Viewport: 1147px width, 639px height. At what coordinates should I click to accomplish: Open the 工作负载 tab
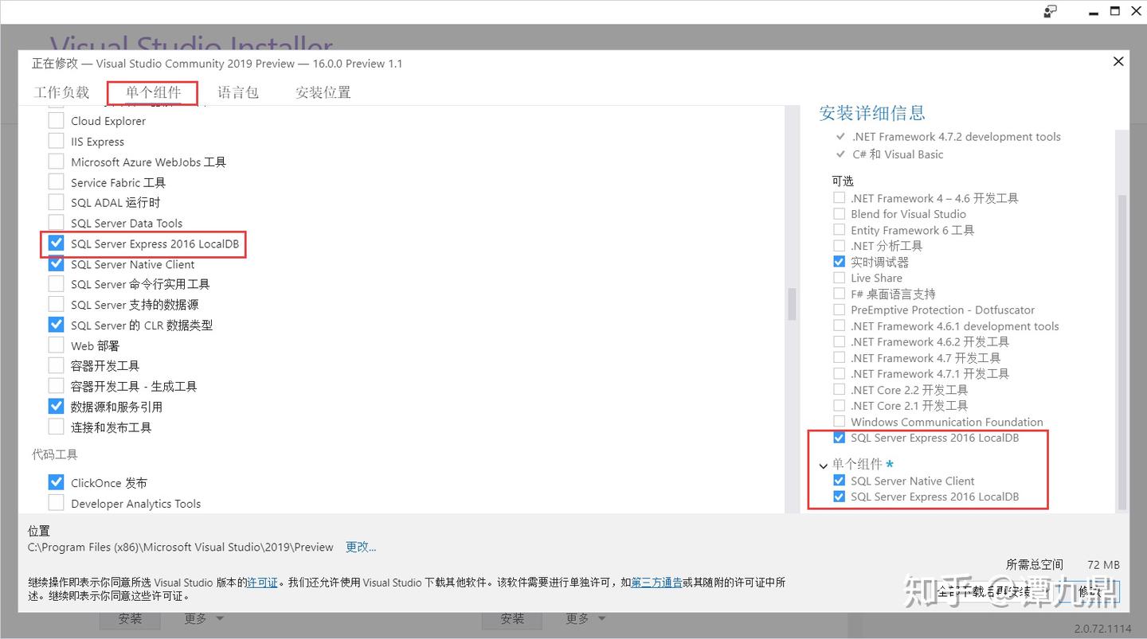(61, 92)
